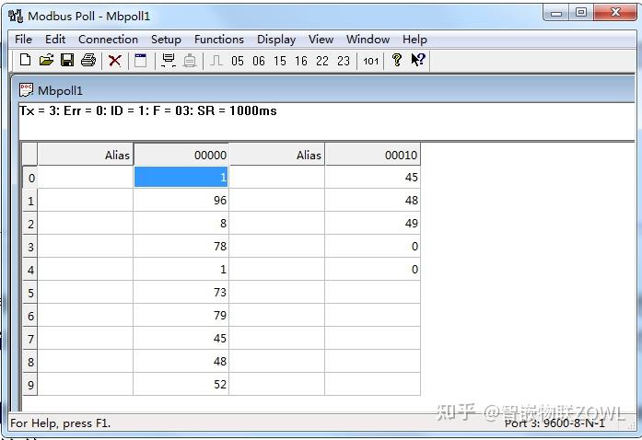Open a file with the folder icon
642x440 pixels.
point(46,61)
